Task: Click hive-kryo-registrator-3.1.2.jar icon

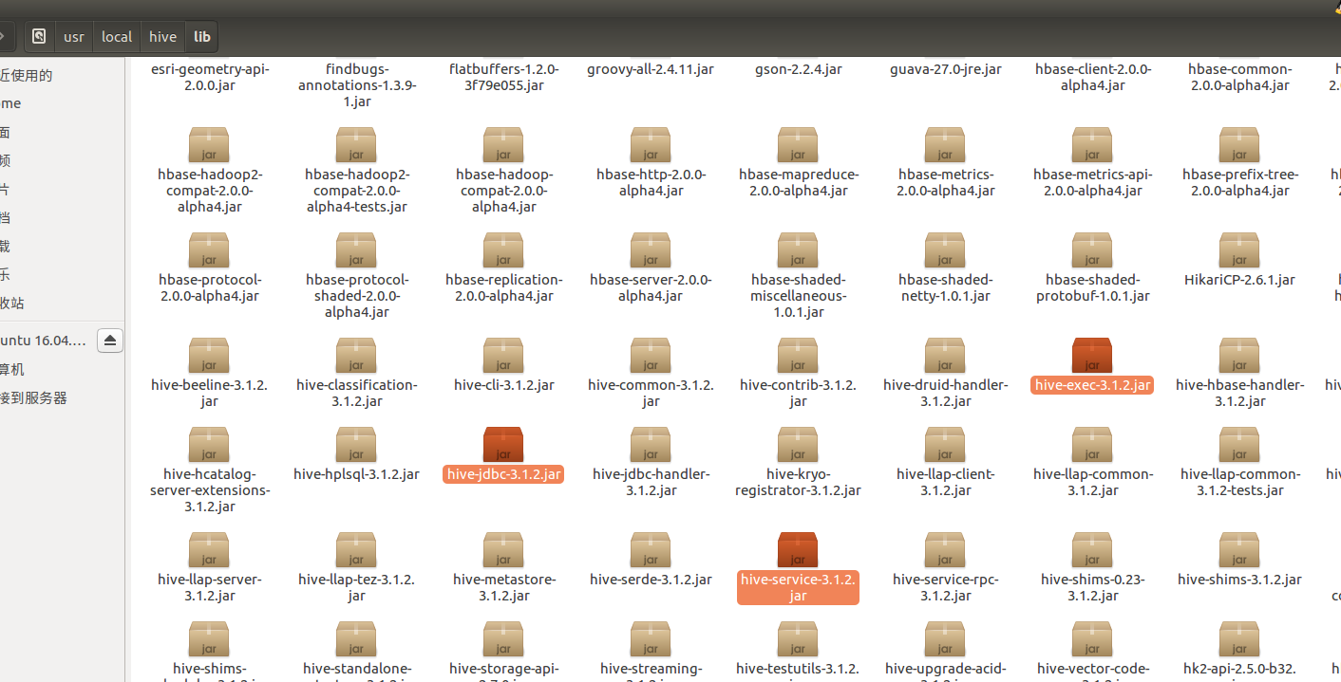Action: (798, 445)
